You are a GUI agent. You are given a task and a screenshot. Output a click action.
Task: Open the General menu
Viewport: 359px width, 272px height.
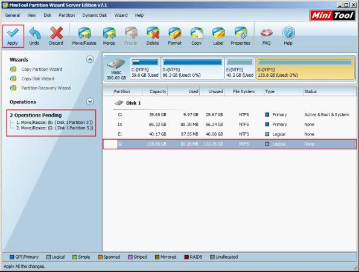(12, 15)
